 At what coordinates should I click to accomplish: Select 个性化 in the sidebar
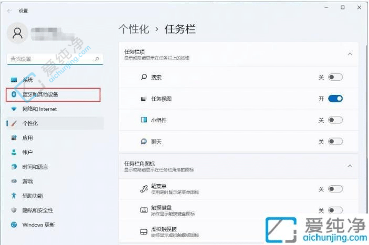point(55,123)
